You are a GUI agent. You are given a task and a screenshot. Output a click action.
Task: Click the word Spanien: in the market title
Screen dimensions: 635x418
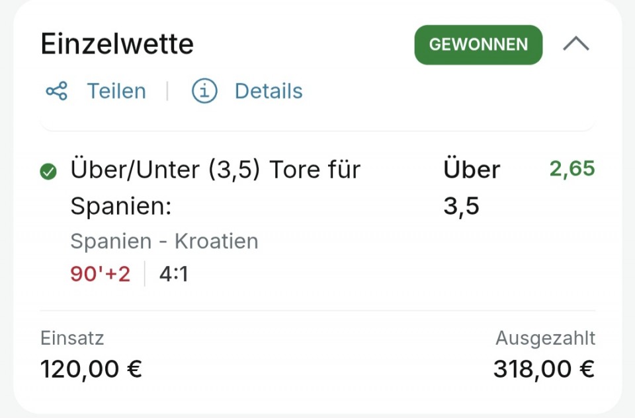[x=120, y=206]
